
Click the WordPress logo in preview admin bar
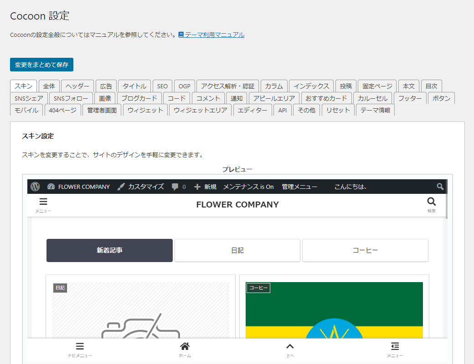coord(36,187)
